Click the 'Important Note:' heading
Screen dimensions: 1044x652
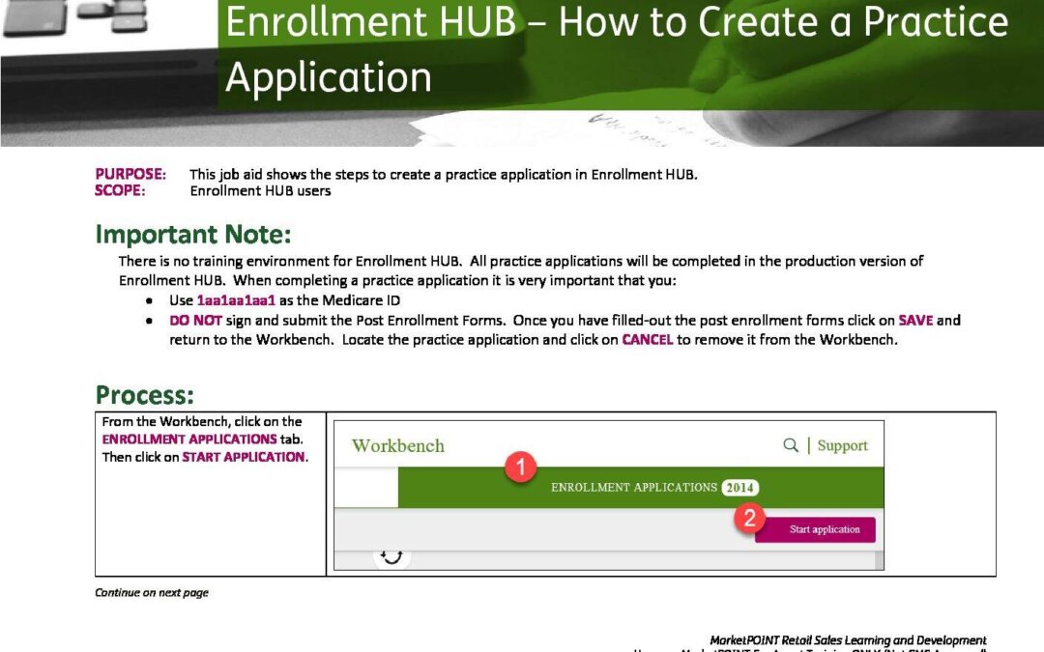coord(193,234)
